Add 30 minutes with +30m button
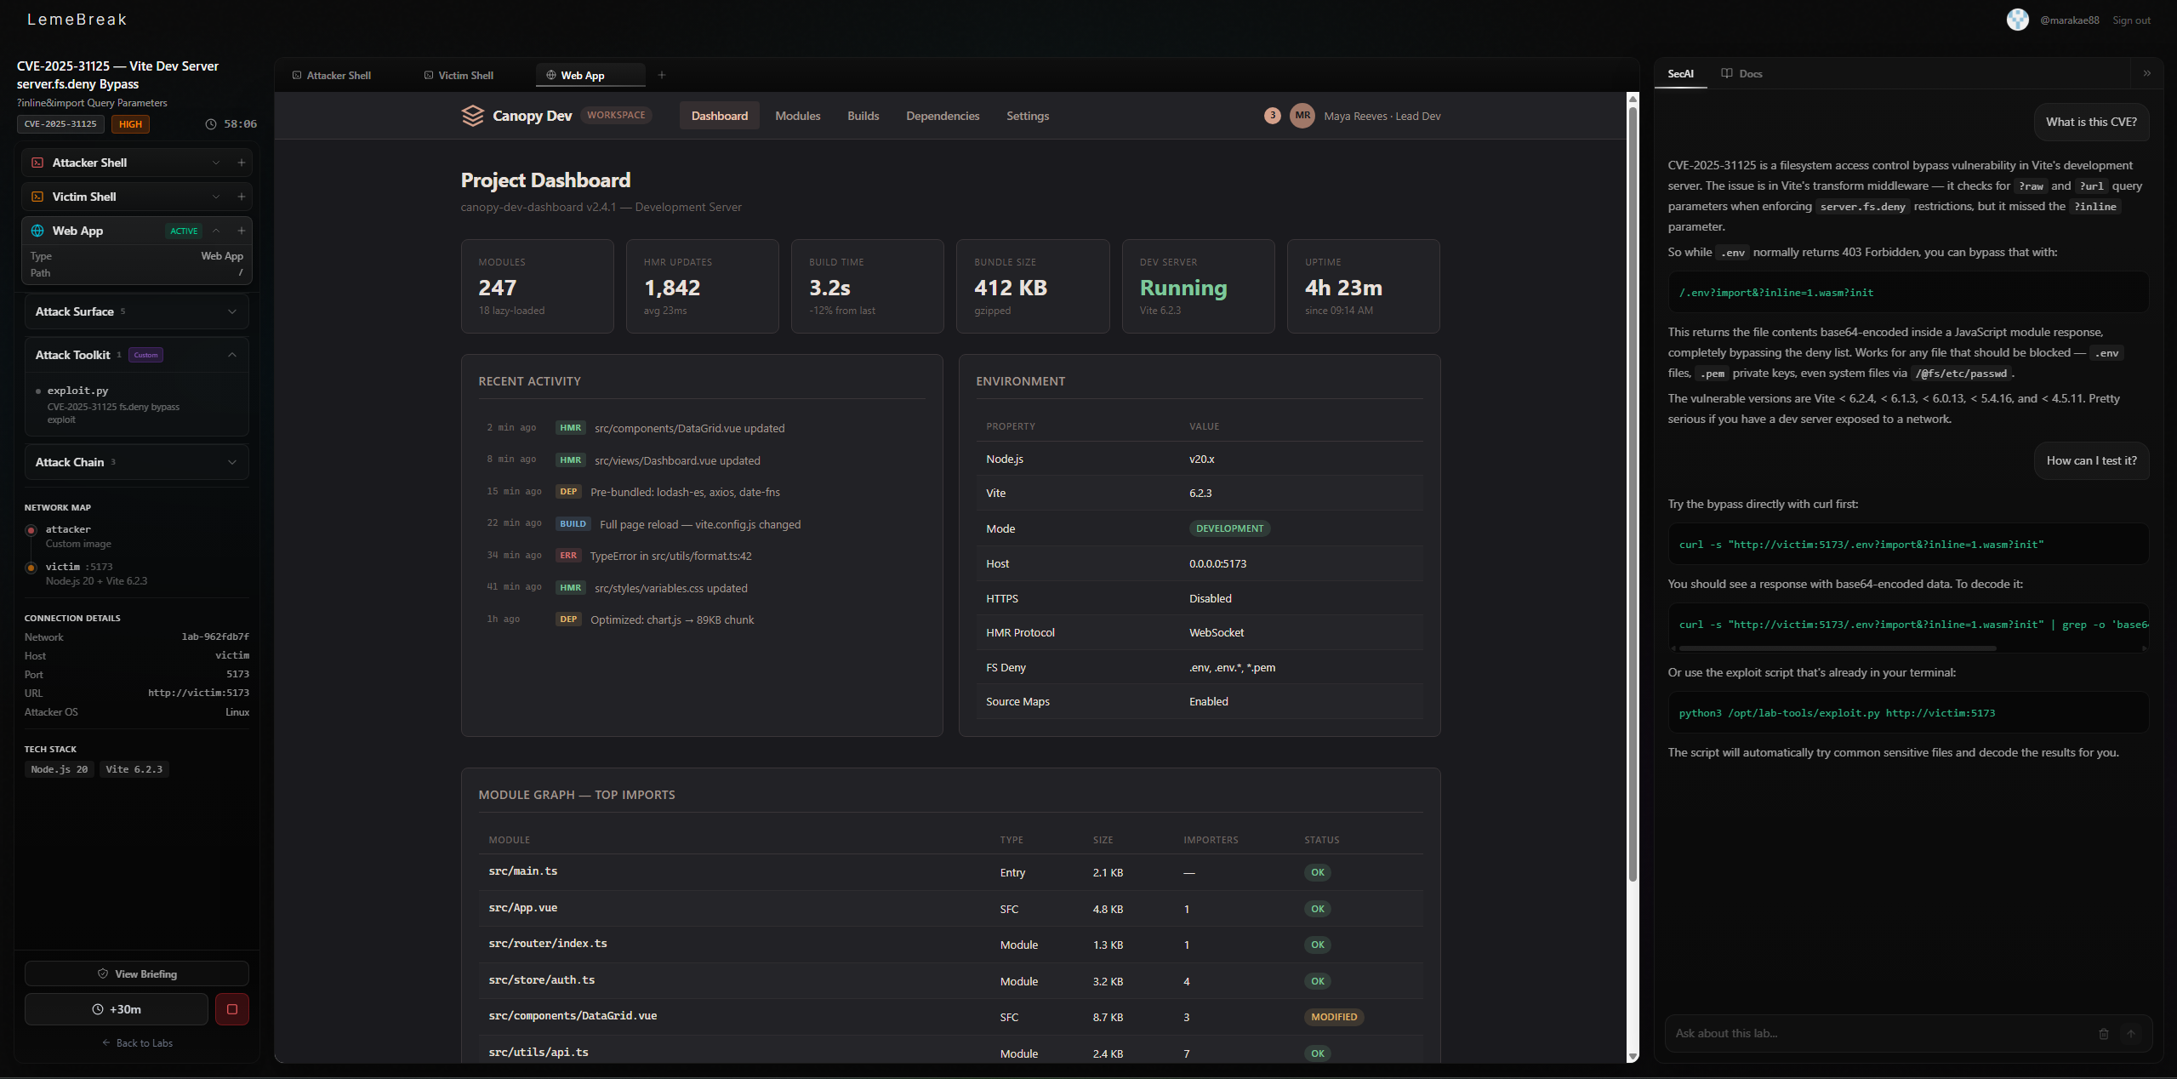Screen dimensions: 2177x1079 [117, 1009]
